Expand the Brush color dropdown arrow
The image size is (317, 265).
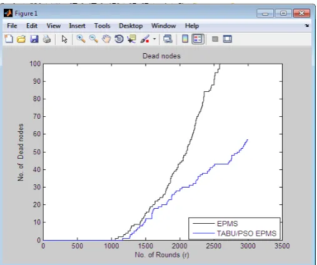pyautogui.click(x=154, y=39)
